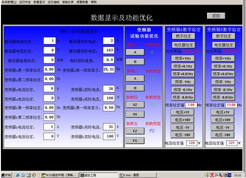Open 6.bmp 画图 taskbar window
This screenshot has height=178, width=246.
137,175
